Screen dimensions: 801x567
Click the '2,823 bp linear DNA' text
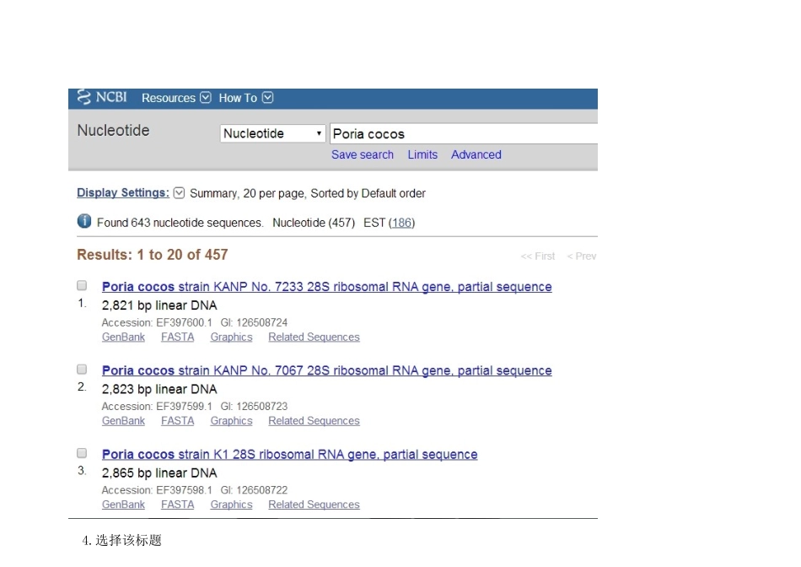click(x=159, y=389)
